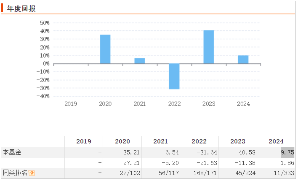Click the help icon beside 同类排名
This screenshot has height=181, width=298.
tap(32, 173)
